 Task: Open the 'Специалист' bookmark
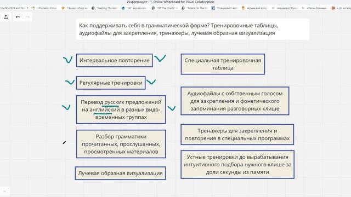[x=224, y=8]
